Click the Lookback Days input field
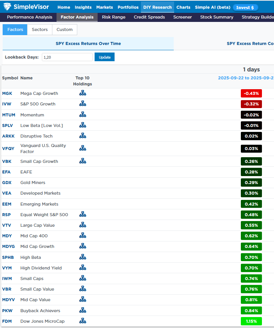The image size is (274, 328). coord(67,57)
